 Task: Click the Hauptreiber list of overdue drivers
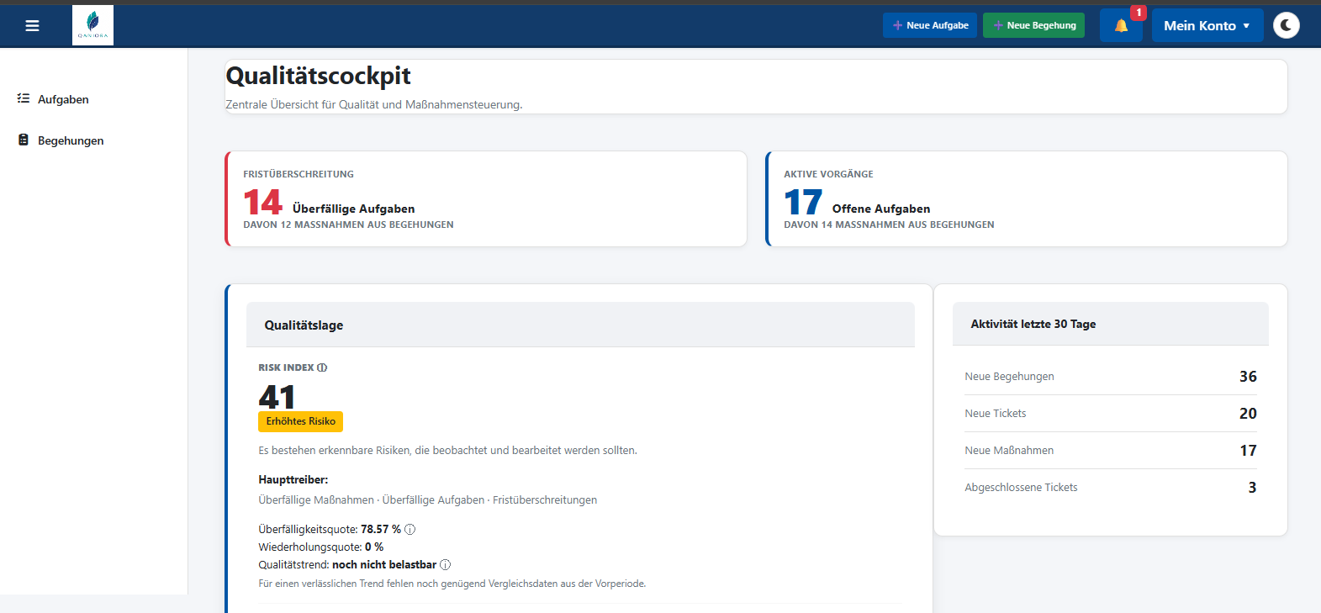tap(428, 499)
